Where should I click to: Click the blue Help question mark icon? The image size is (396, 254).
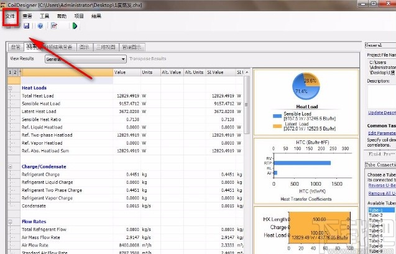pos(40,25)
